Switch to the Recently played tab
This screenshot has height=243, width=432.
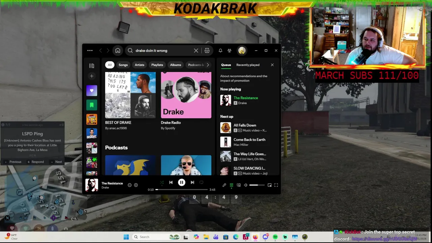coord(248,65)
